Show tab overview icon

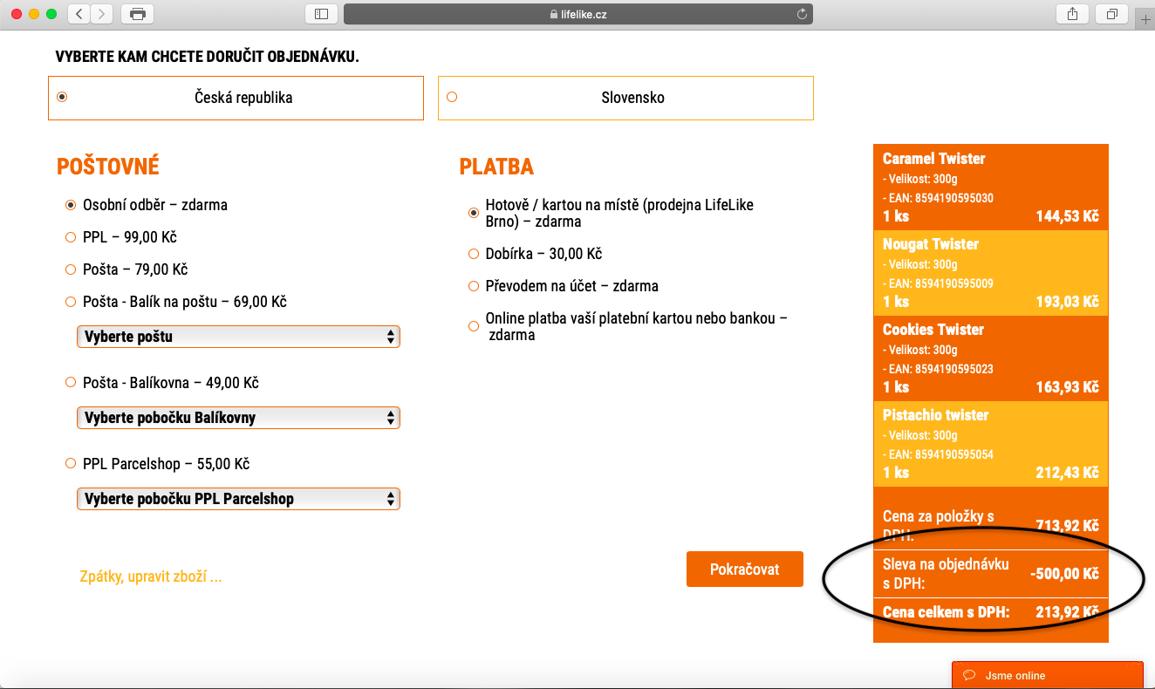(1112, 14)
